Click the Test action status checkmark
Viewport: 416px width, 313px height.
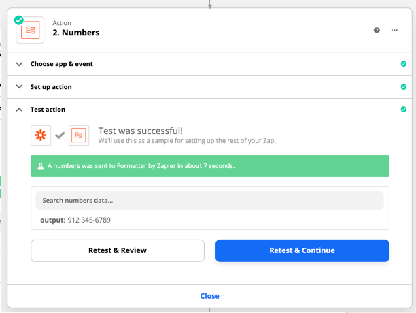403,110
